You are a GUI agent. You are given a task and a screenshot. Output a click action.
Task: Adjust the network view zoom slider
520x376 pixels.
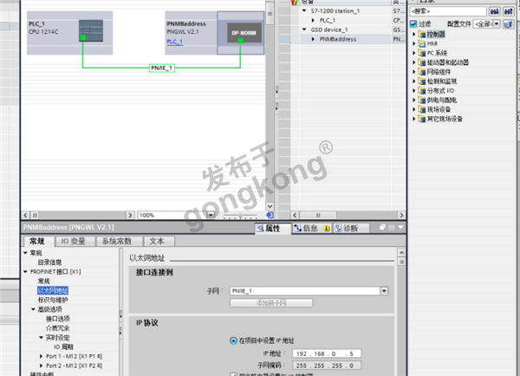coord(240,217)
